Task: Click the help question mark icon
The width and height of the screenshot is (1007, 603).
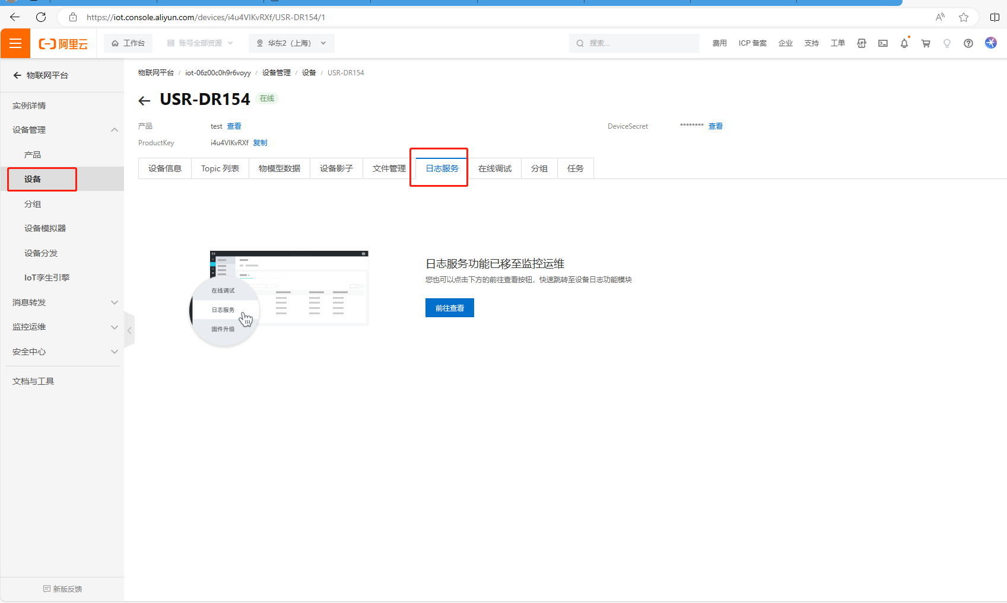Action: (968, 43)
